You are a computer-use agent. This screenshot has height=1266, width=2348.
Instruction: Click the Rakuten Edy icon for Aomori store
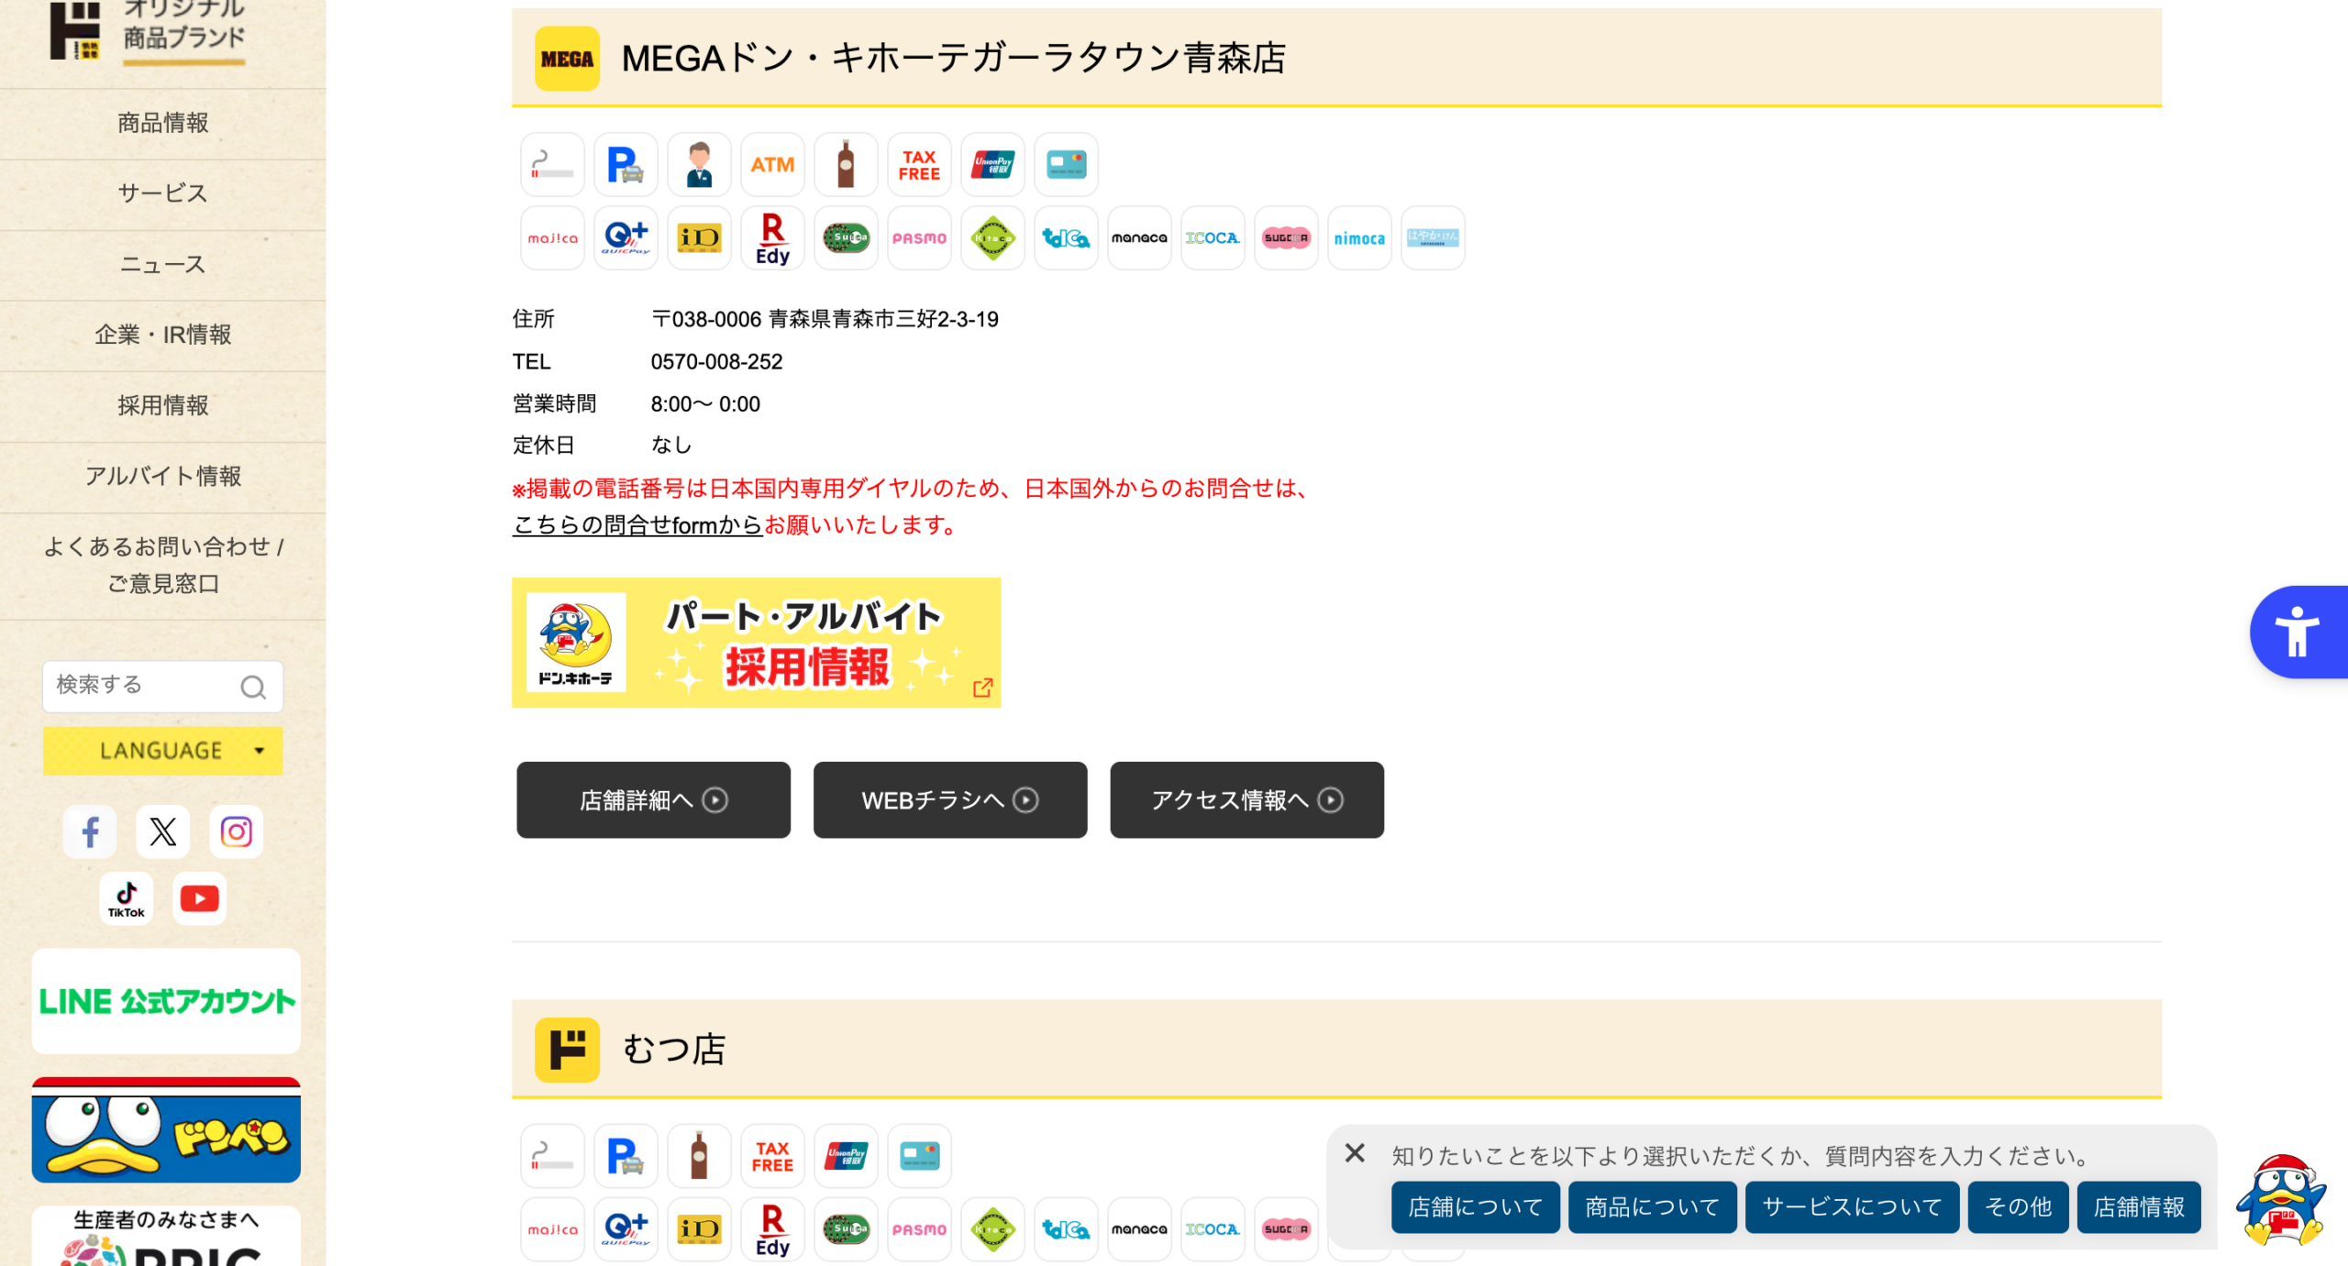pyautogui.click(x=772, y=238)
